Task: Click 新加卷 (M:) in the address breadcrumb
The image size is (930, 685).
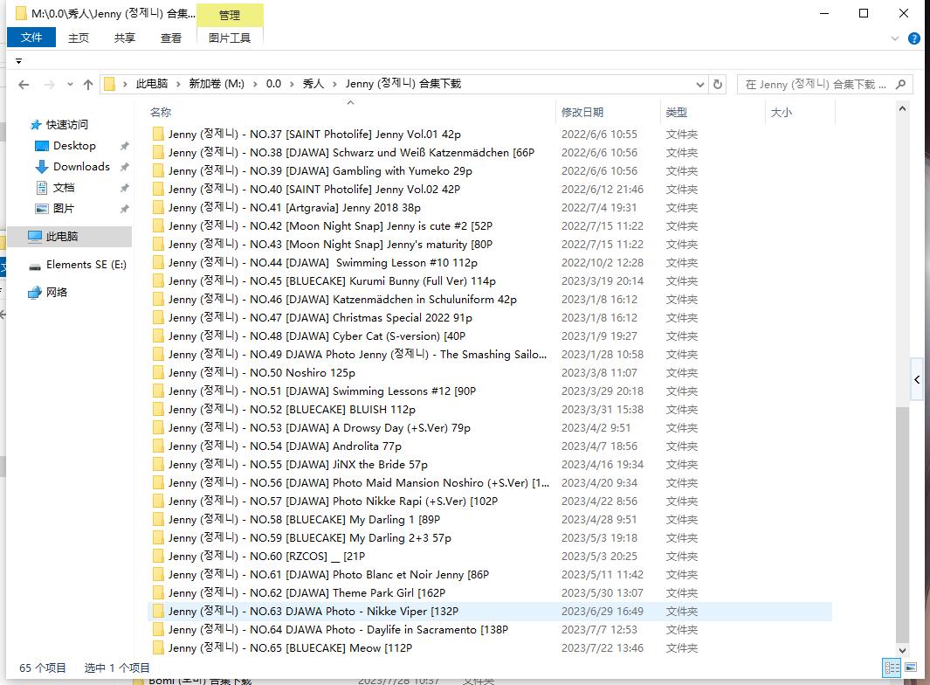Action: (217, 84)
